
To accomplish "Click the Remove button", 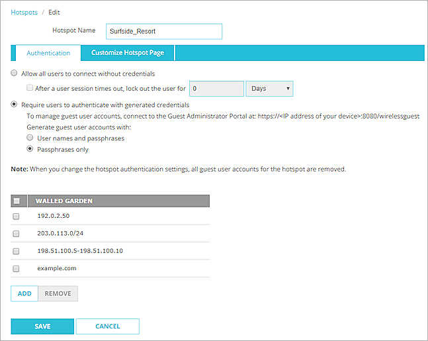I will click(x=58, y=293).
